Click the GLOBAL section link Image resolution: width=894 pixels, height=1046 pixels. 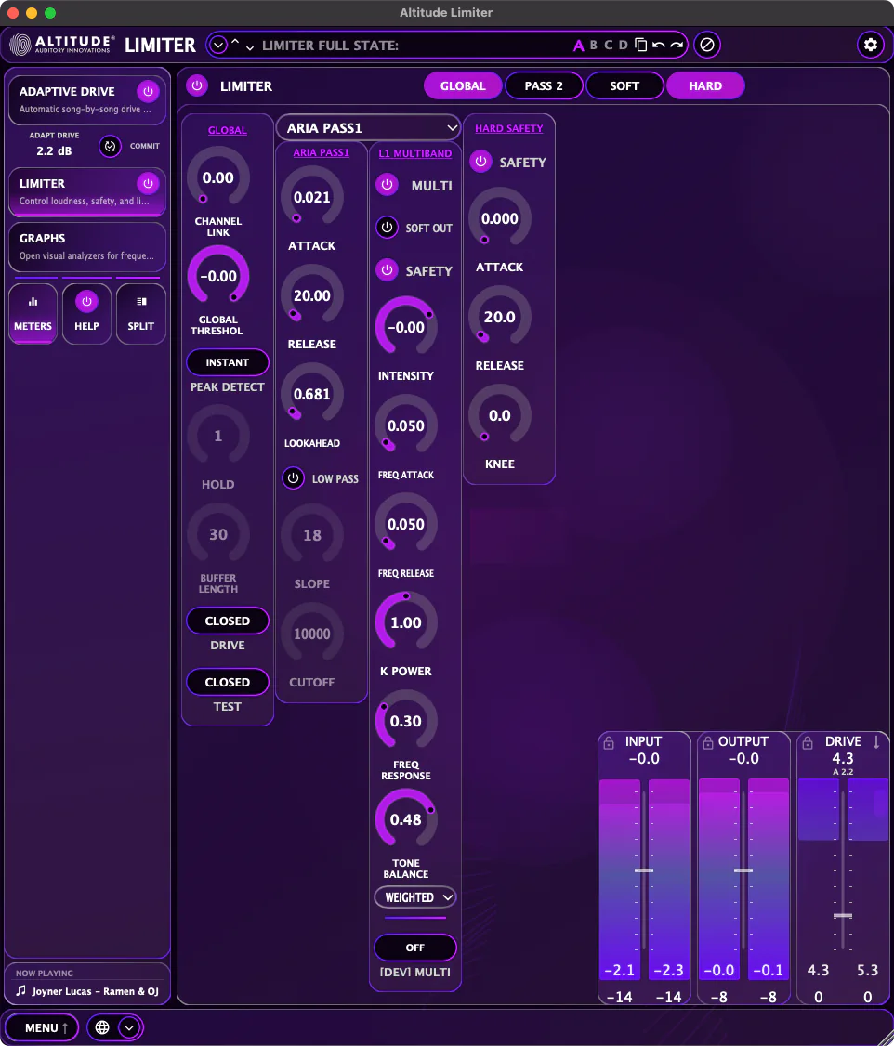tap(228, 130)
